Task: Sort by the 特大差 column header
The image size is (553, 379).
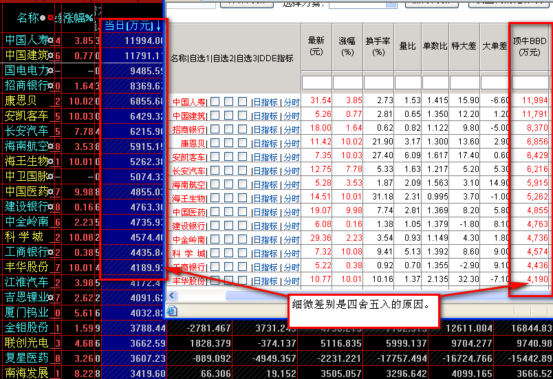Action: [464, 47]
